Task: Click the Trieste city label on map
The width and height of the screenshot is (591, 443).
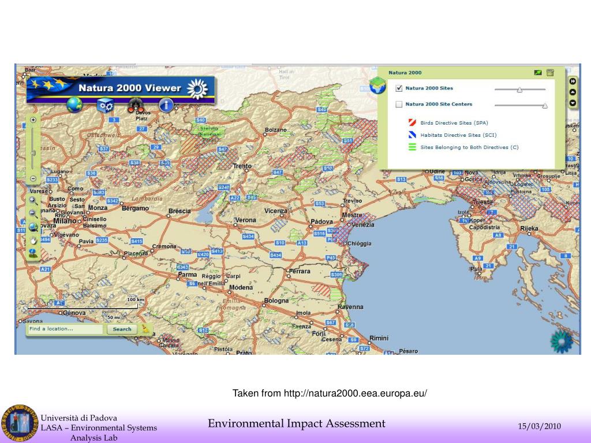Action: coord(482,202)
